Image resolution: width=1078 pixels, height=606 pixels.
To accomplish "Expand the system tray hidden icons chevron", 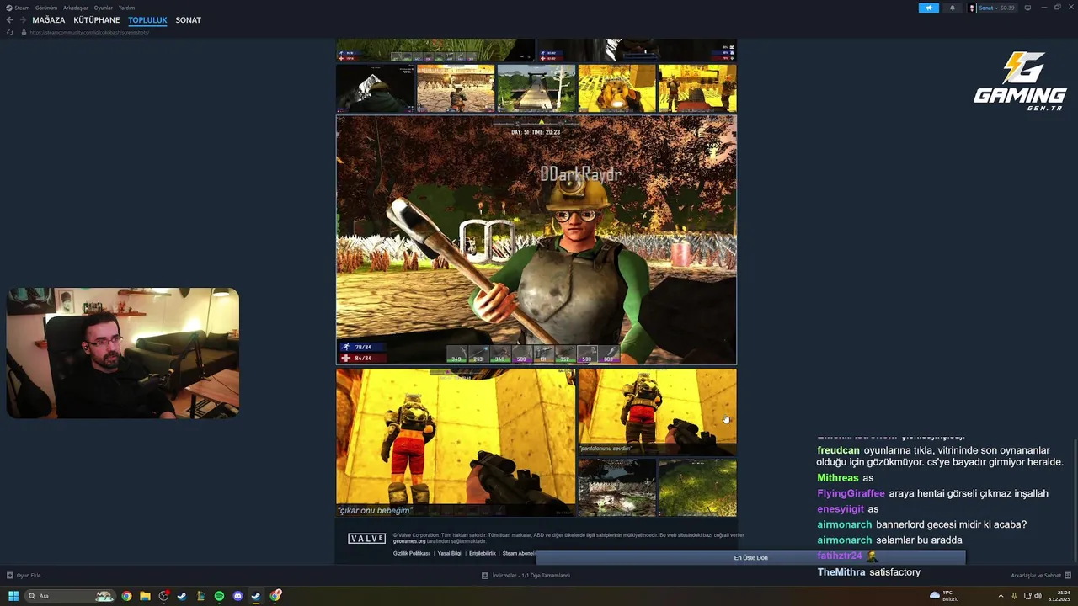I will click(x=1001, y=596).
